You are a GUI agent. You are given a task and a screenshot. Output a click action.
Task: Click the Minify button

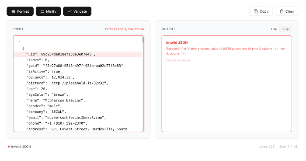[x=48, y=11]
